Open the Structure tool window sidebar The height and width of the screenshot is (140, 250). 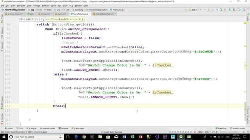(x=2, y=33)
